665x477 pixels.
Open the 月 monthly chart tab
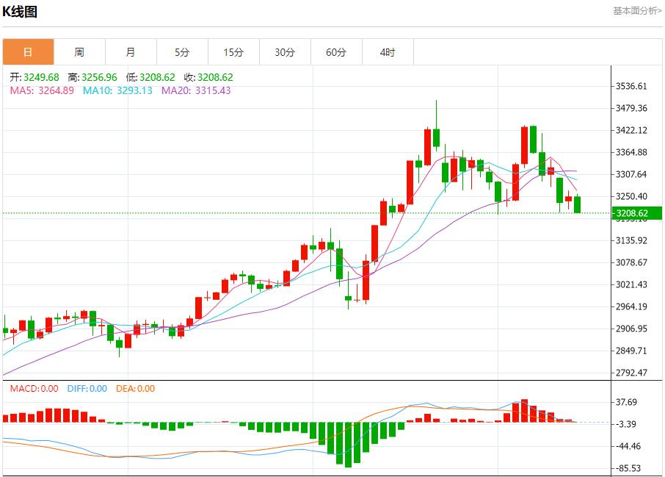tap(131, 52)
